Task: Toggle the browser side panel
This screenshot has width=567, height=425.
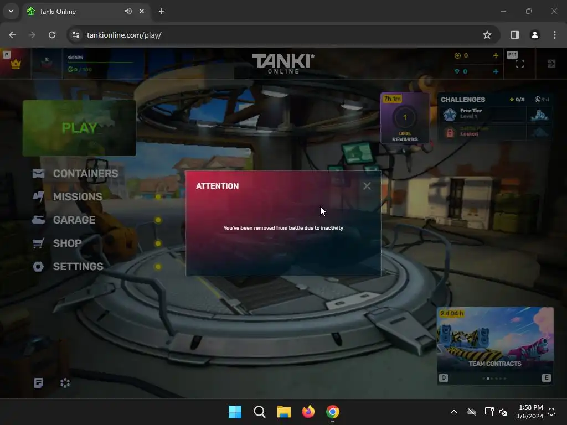Action: (x=515, y=35)
